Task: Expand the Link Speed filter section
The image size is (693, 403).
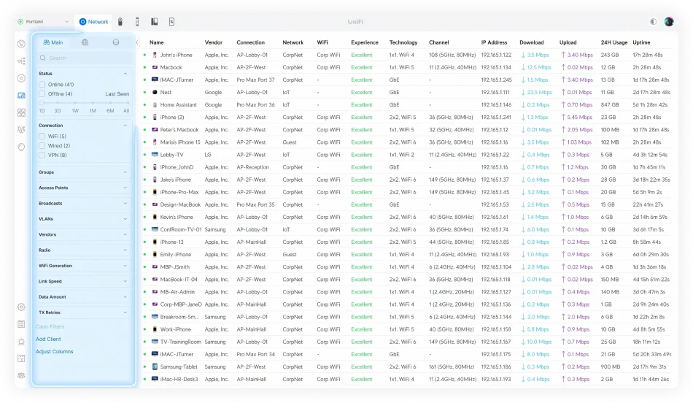Action: (83, 281)
